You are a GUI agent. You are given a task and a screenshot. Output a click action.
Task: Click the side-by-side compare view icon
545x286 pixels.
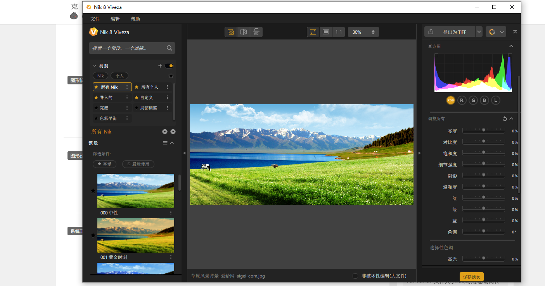[x=256, y=32]
